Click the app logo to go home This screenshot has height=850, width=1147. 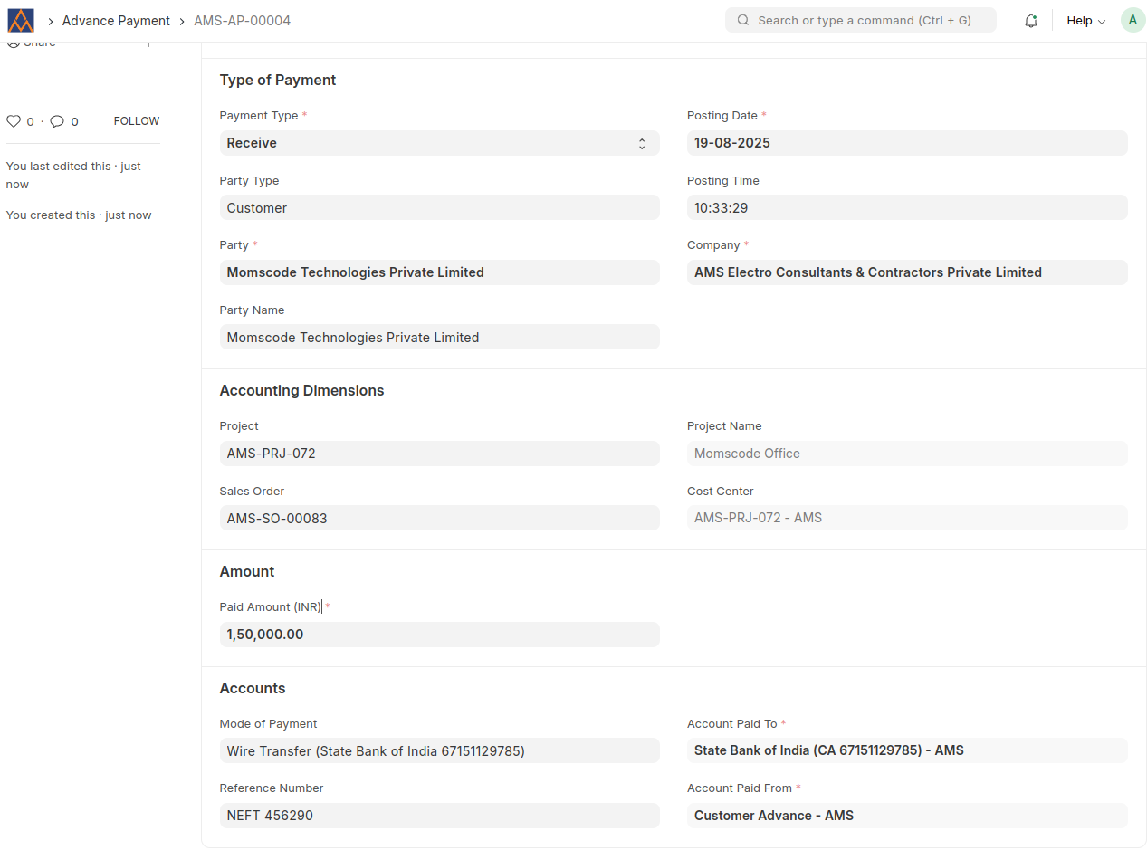21,20
